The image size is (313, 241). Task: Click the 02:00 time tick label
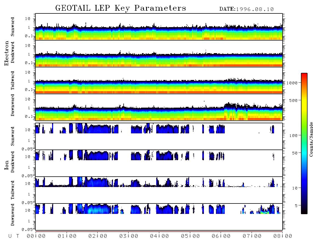coord(98,236)
